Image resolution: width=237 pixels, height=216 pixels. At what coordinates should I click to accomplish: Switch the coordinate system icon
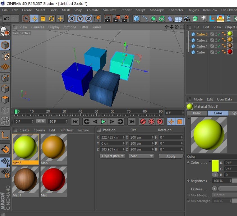click(97, 19)
